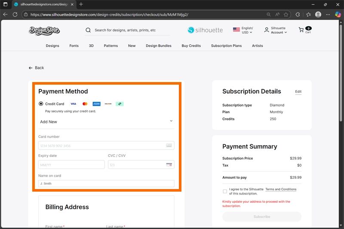Viewport: 344px width, 229px height.
Task: Open the English/USD language selector
Action: click(x=243, y=30)
